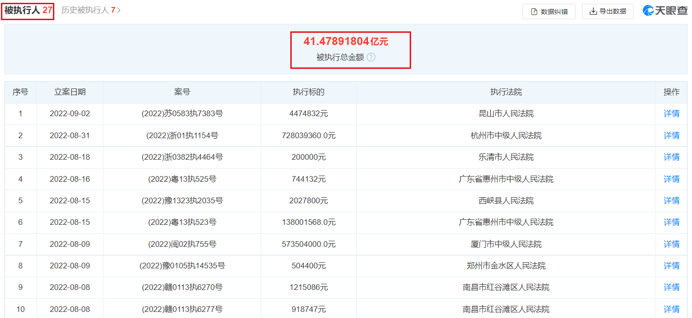Click the 导出数据 button

tap(608, 11)
